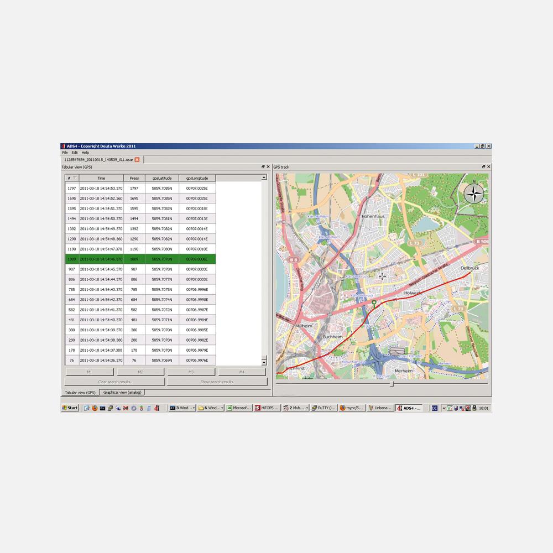Switch to the HiTOPS taskbar button
The image size is (553, 553).
tap(267, 408)
